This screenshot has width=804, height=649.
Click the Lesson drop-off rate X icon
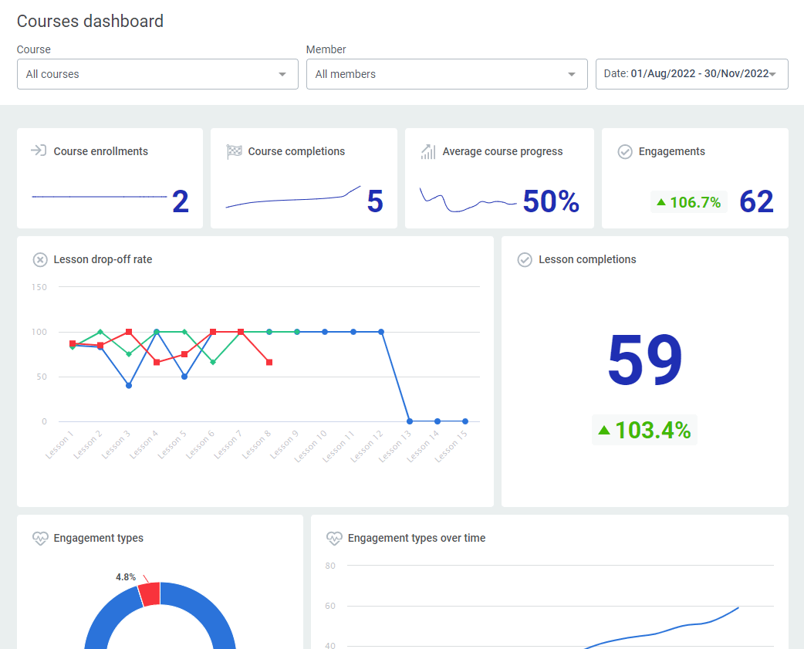[x=40, y=260]
